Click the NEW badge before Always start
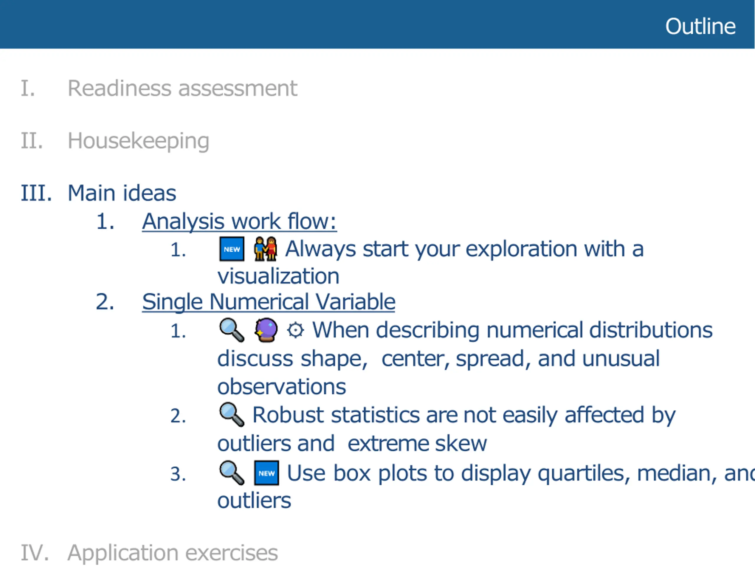Screen dimensions: 755x567 pyautogui.click(x=232, y=249)
